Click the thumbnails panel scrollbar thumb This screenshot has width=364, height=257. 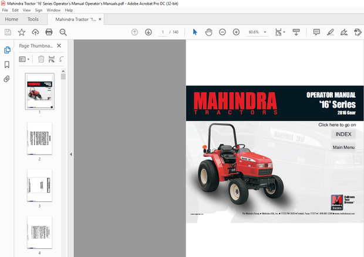pyautogui.click(x=63, y=77)
